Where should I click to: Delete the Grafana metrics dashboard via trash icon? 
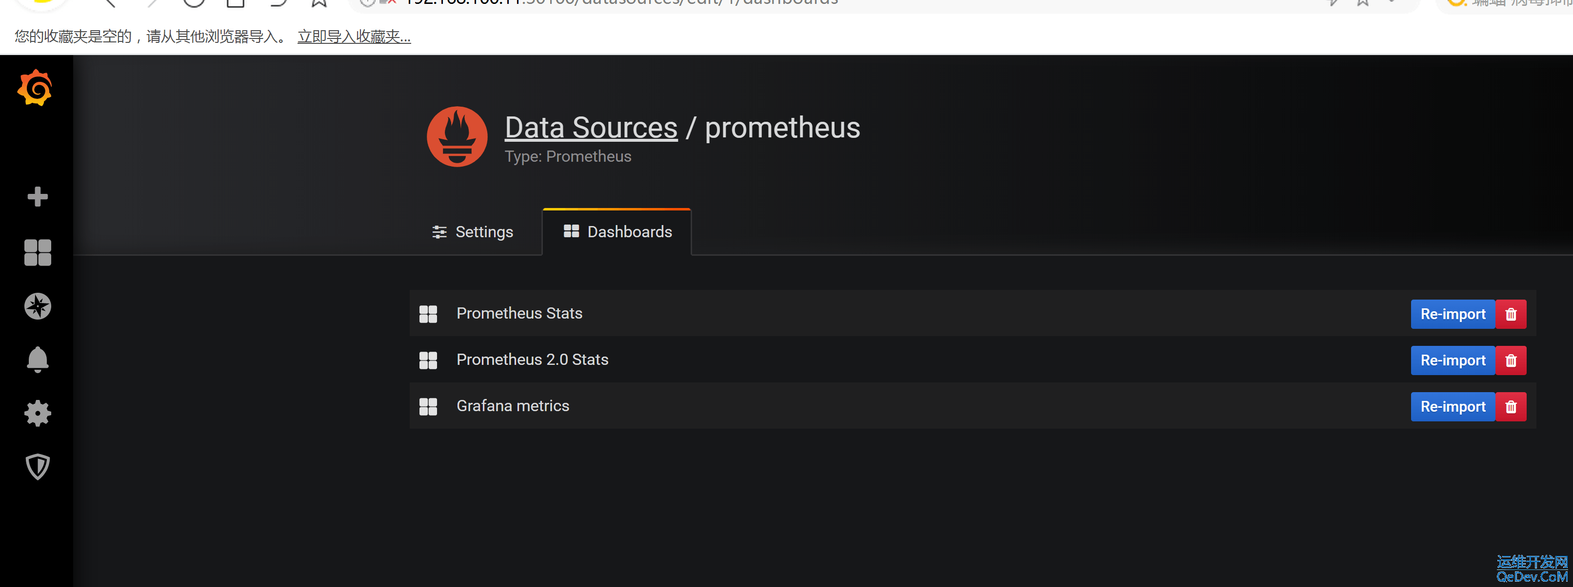coord(1511,407)
